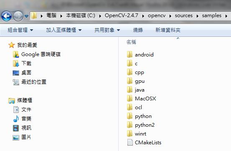Image resolution: width=231 pixels, height=151 pixels.
Task: Click the 'MacOSX' folder name
Action: pyautogui.click(x=145, y=98)
